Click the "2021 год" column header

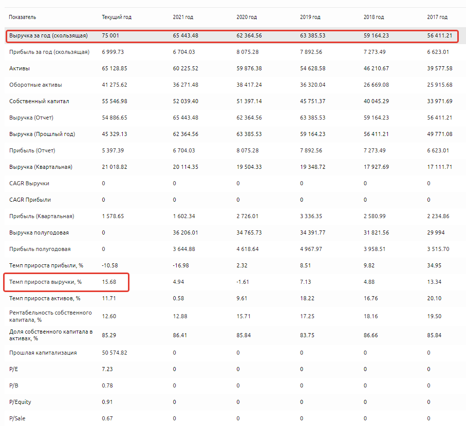pyautogui.click(x=183, y=17)
